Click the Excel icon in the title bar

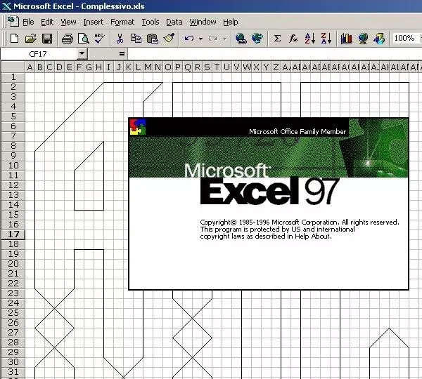(6, 6)
